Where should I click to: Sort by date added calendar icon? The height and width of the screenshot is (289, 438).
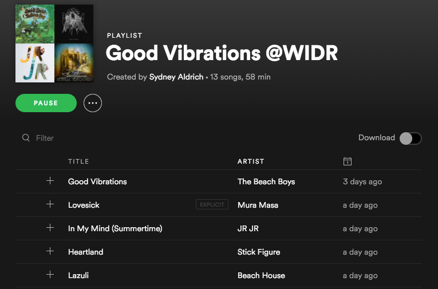pyautogui.click(x=347, y=161)
